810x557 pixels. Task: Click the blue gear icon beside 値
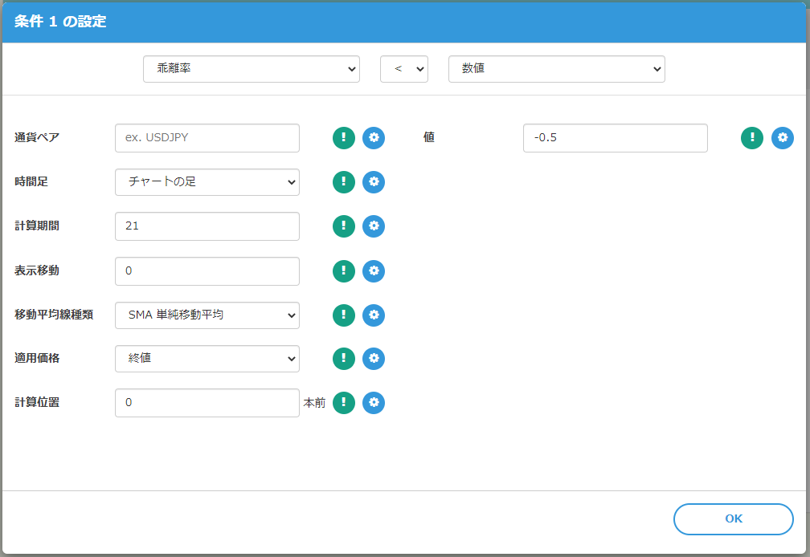click(783, 138)
